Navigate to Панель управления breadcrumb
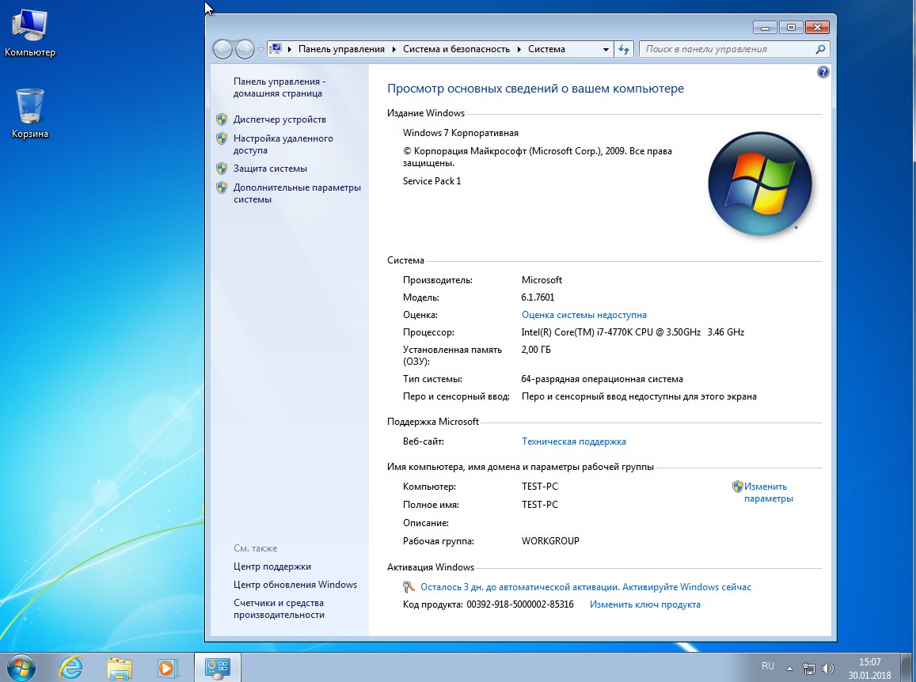Viewport: 916px width, 682px height. point(341,49)
